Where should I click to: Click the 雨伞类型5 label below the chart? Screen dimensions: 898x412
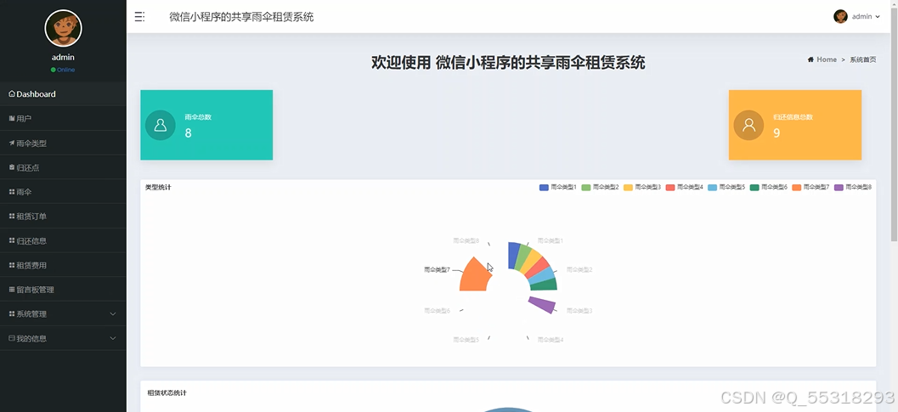coord(466,340)
